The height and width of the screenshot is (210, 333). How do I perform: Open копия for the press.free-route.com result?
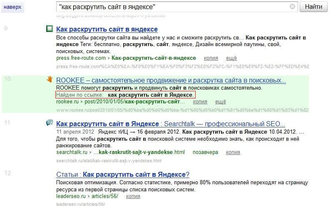[211, 58]
